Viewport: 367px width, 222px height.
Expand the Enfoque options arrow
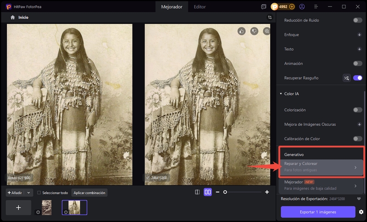359,35
